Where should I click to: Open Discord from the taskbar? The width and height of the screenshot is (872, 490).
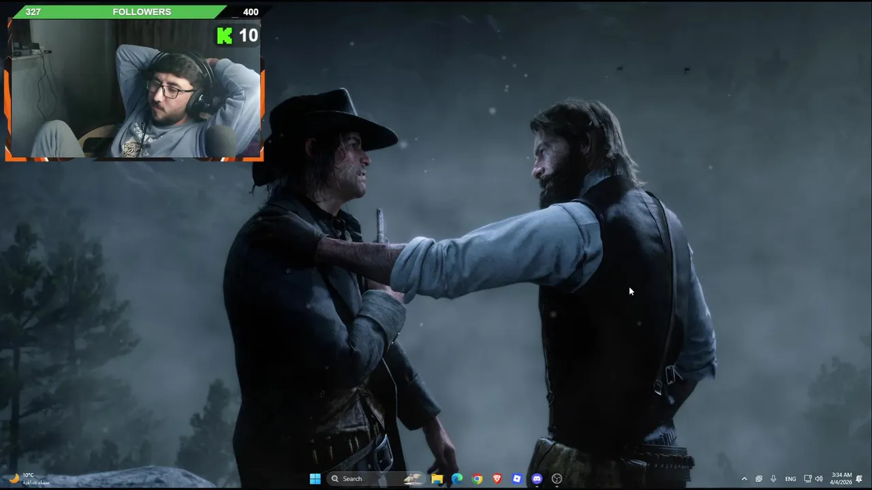[x=537, y=478]
